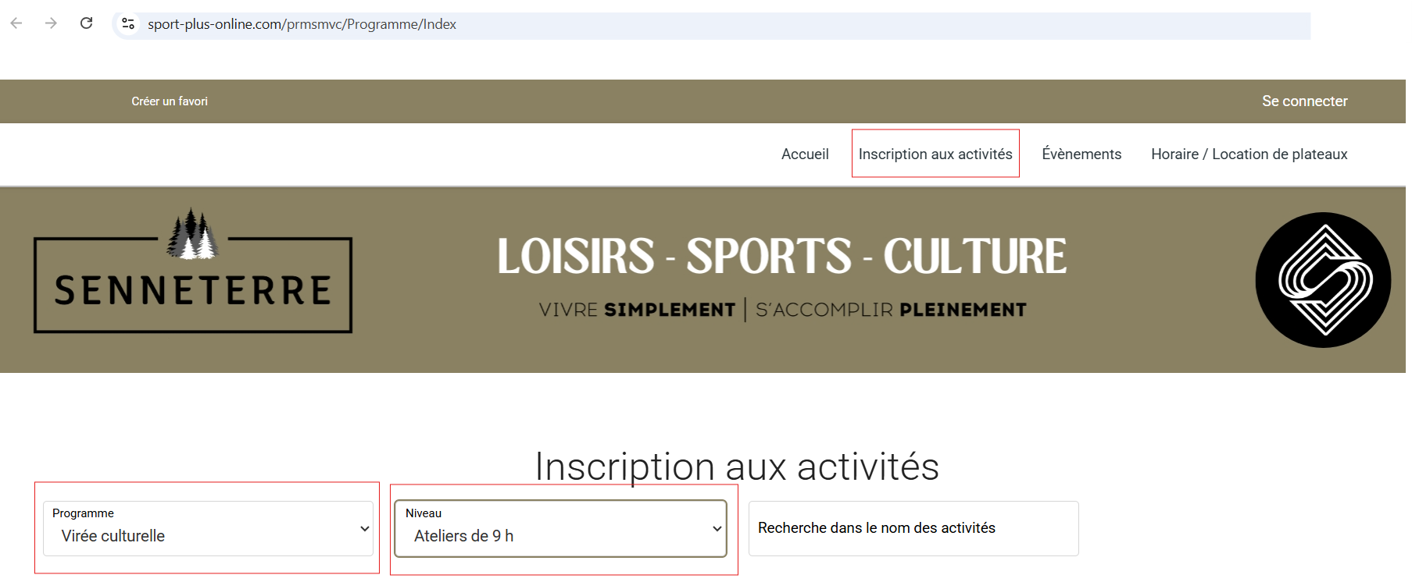
Task: Click the activity name search field
Action: point(913,529)
